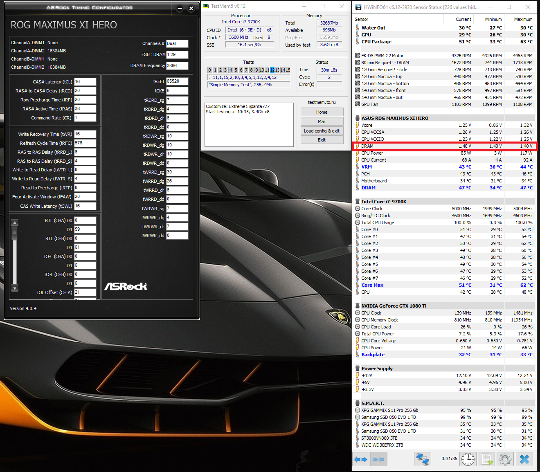
Task: Click the thermometer icon beside Core Max
Action: 358,285
